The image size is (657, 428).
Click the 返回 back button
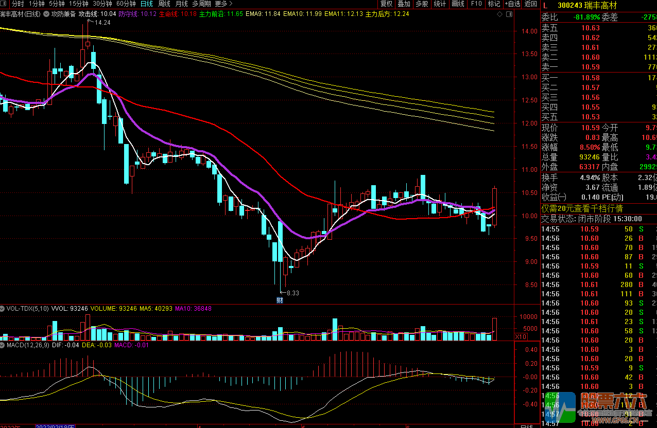point(530,4)
